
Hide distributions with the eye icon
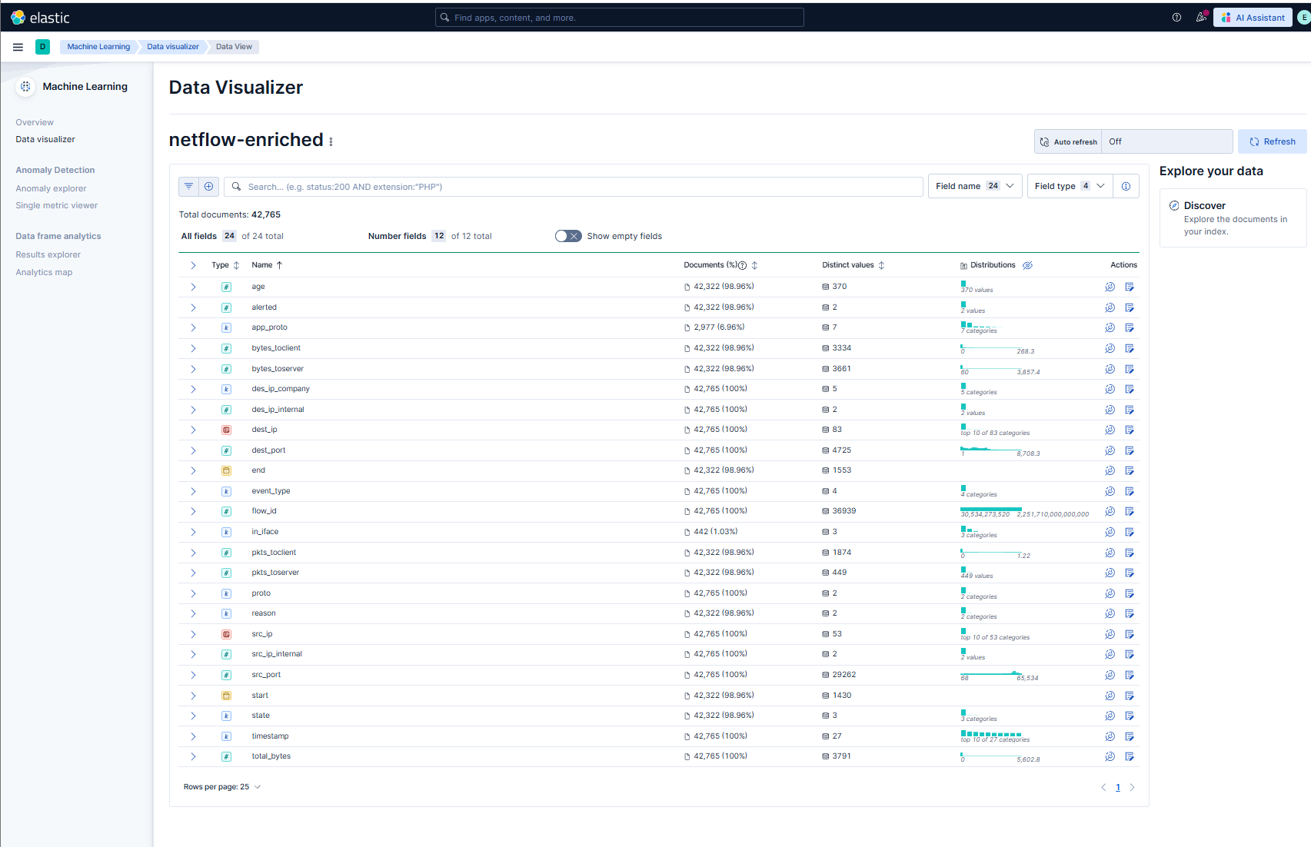pos(1027,265)
